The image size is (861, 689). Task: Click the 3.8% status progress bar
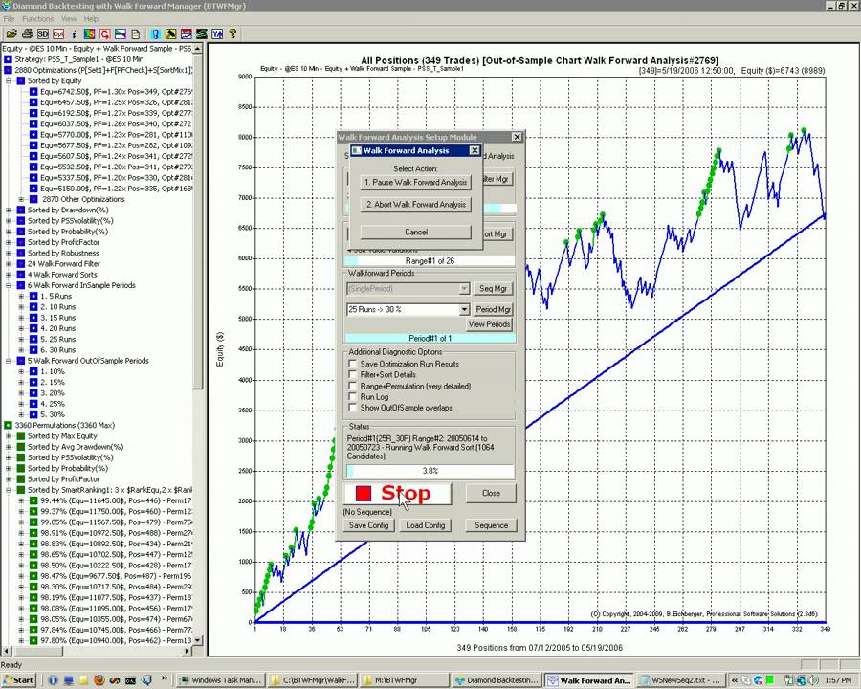coord(430,471)
